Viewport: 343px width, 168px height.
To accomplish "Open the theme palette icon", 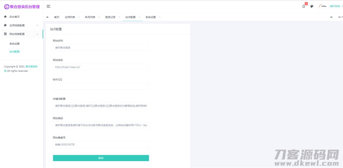I will coord(312,6).
